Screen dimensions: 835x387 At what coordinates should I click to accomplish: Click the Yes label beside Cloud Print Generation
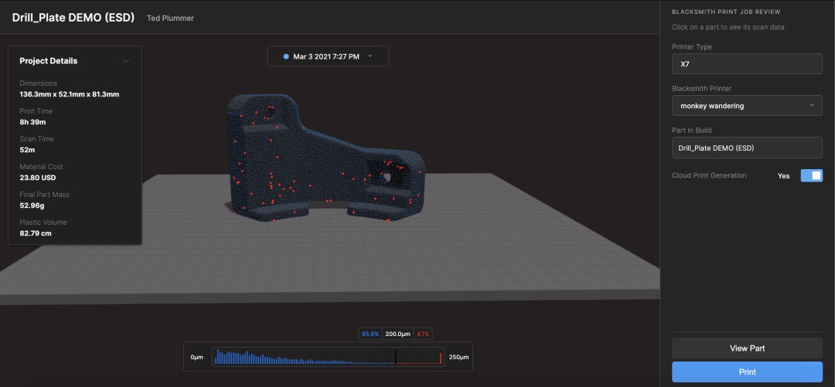click(x=783, y=175)
